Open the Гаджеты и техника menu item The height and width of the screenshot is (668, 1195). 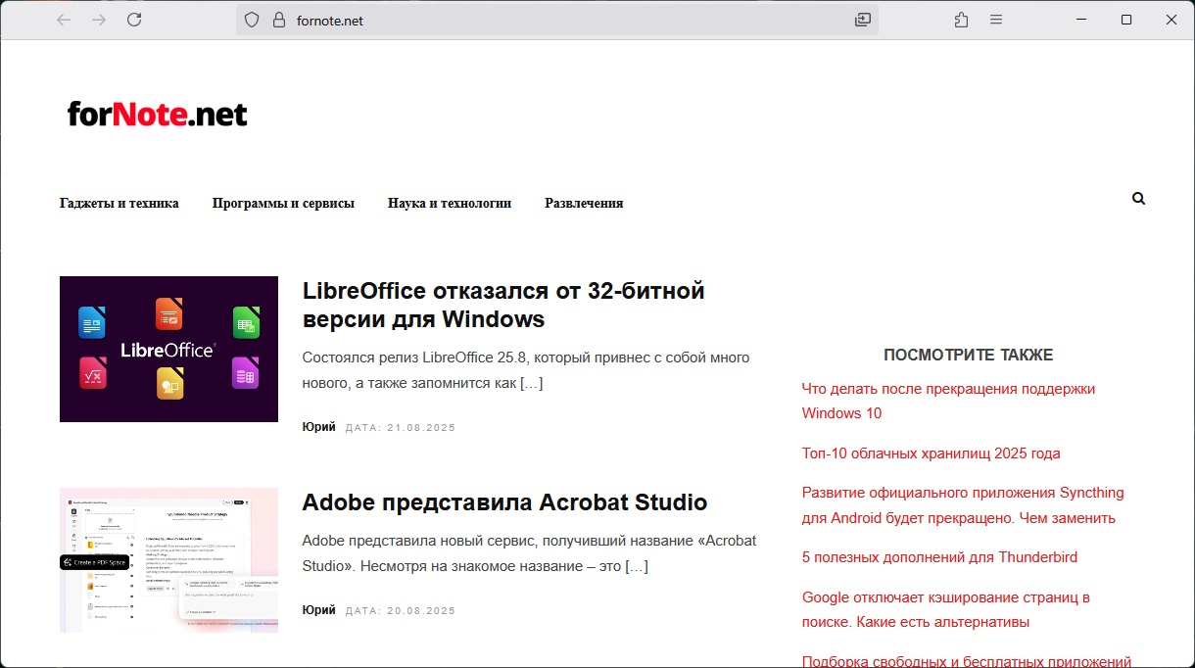pos(119,204)
